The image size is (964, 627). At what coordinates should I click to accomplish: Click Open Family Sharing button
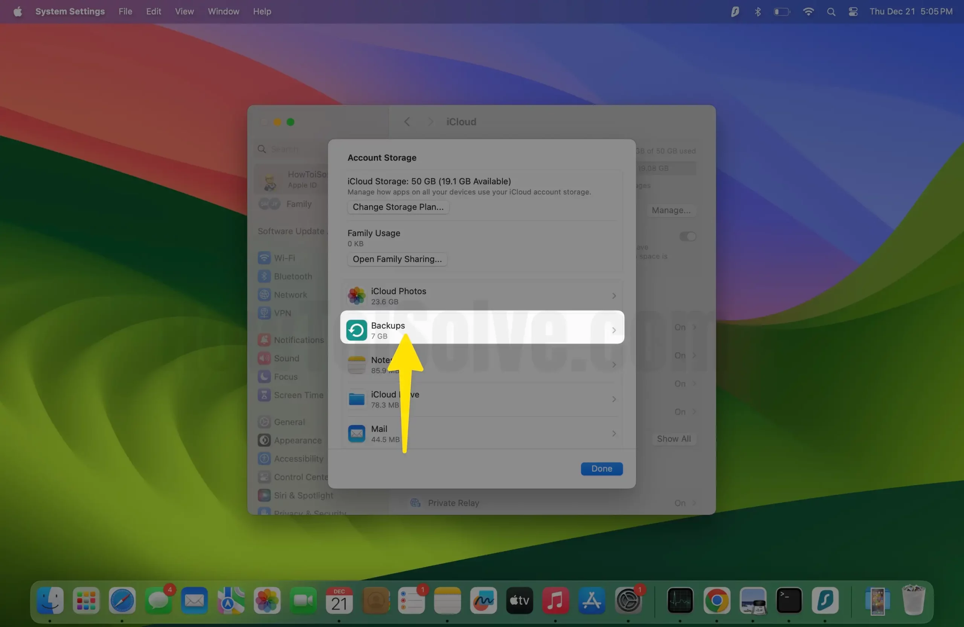(397, 259)
